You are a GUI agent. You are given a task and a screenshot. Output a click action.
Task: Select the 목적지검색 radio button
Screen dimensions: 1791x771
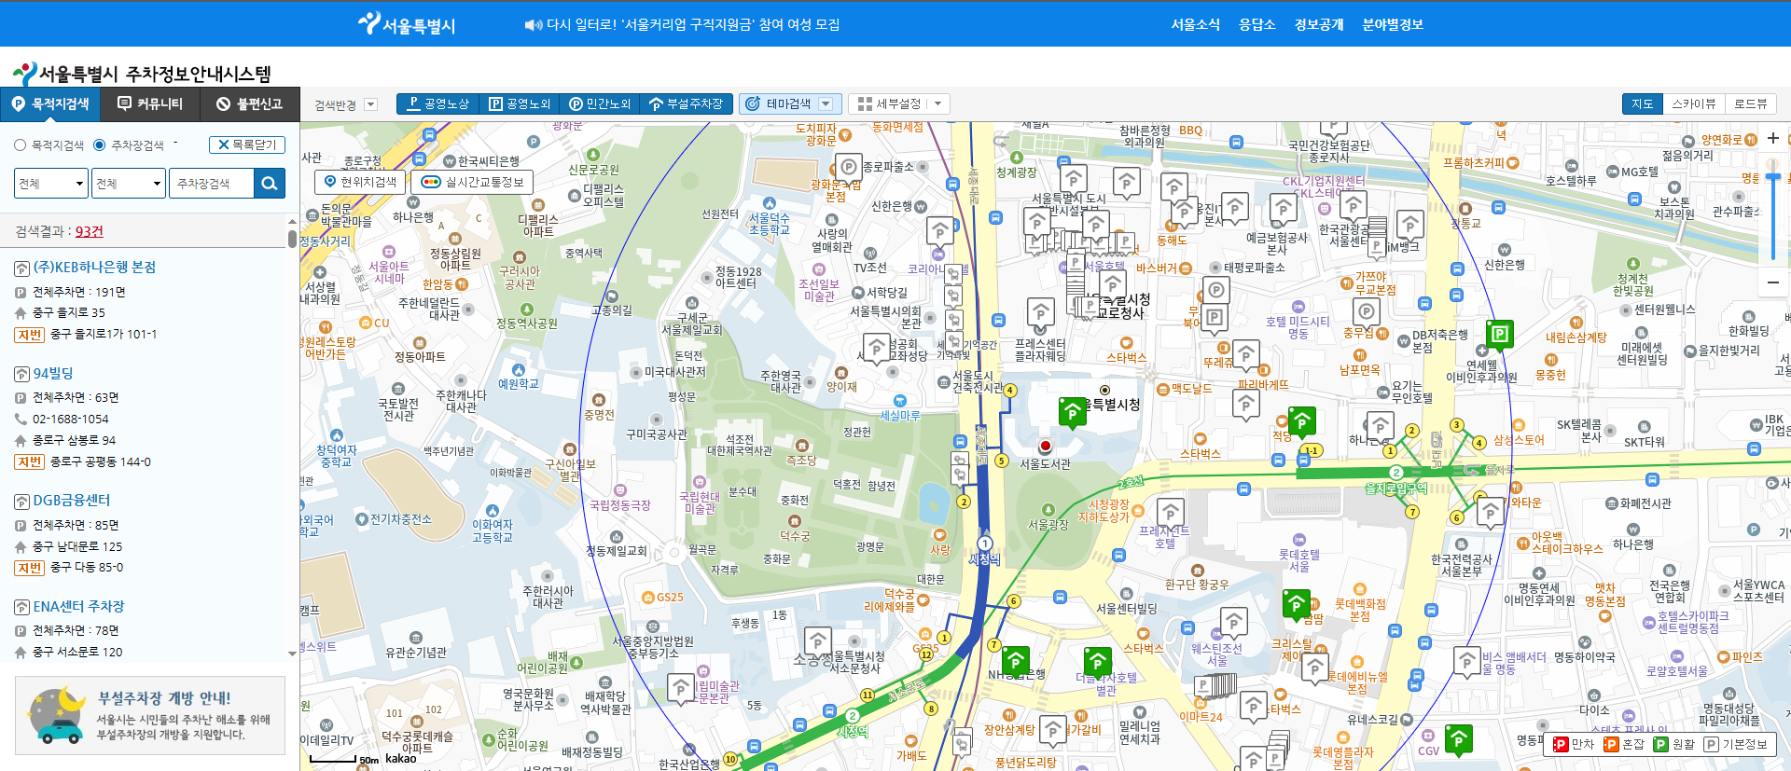click(21, 145)
